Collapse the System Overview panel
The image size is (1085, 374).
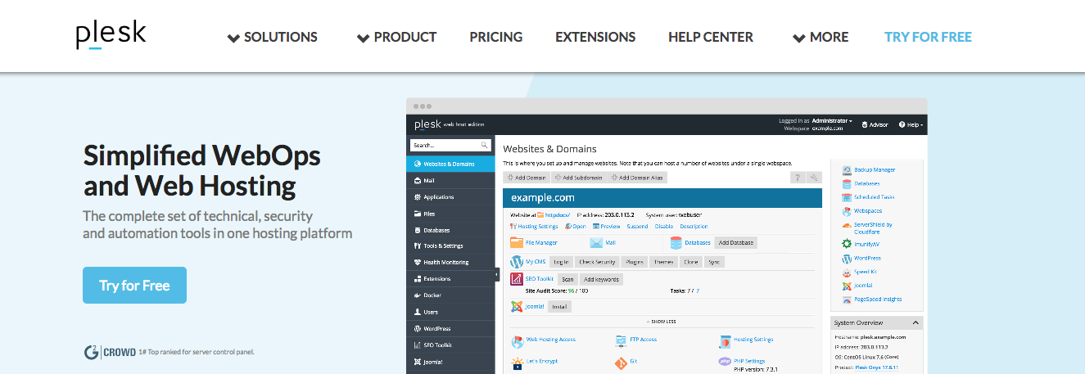pos(915,322)
